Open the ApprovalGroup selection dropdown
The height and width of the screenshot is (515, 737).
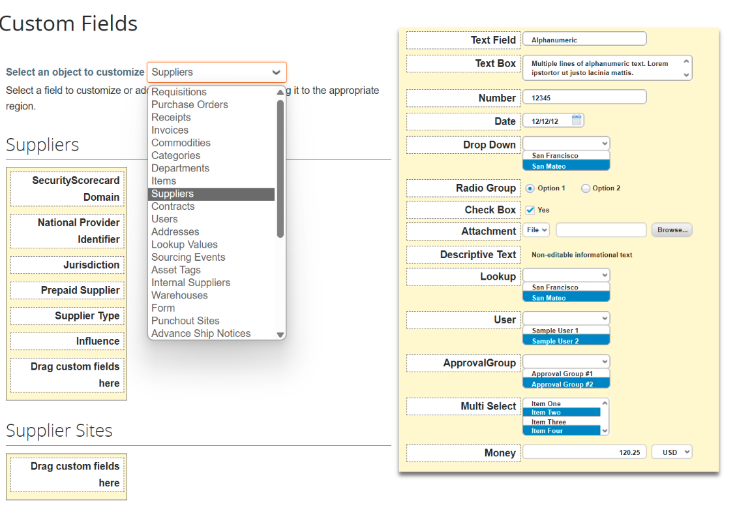tap(566, 361)
